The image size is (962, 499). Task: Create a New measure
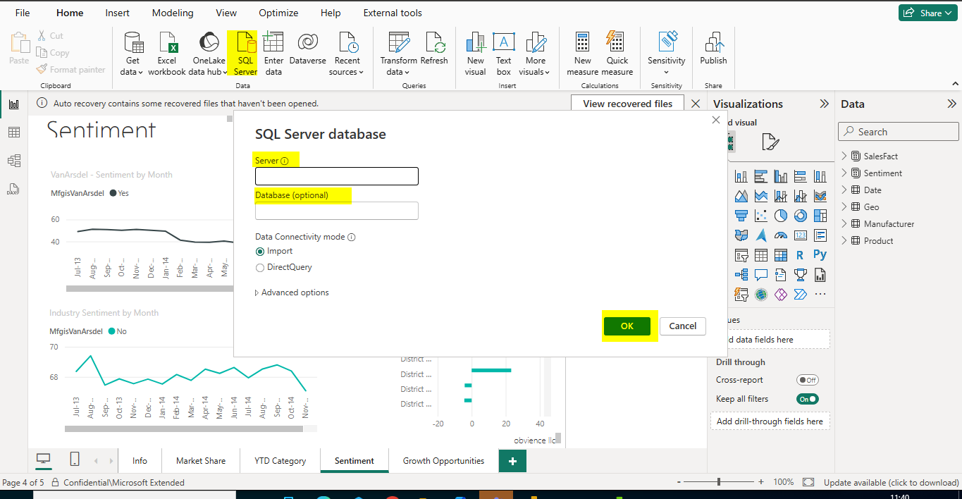(582, 54)
